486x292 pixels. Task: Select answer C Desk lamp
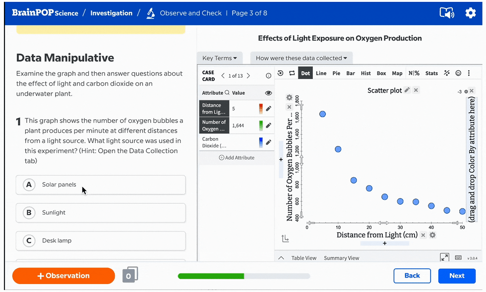101,241
